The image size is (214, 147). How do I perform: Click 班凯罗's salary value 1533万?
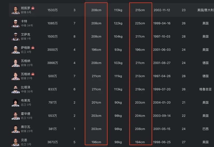click(52, 10)
